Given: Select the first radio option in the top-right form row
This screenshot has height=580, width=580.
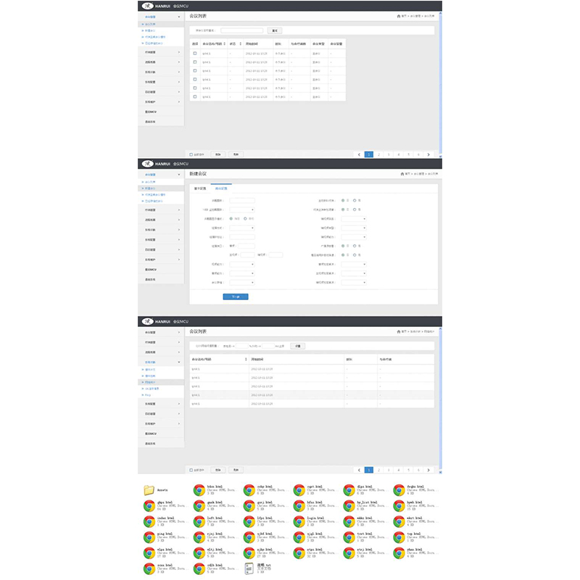Looking at the screenshot, I should (x=344, y=200).
